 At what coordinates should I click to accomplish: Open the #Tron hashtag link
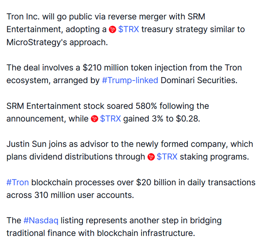click(x=18, y=182)
